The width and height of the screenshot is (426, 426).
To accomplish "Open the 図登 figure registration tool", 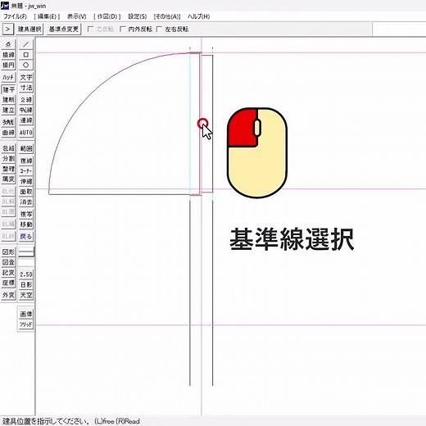I will click(x=8, y=262).
